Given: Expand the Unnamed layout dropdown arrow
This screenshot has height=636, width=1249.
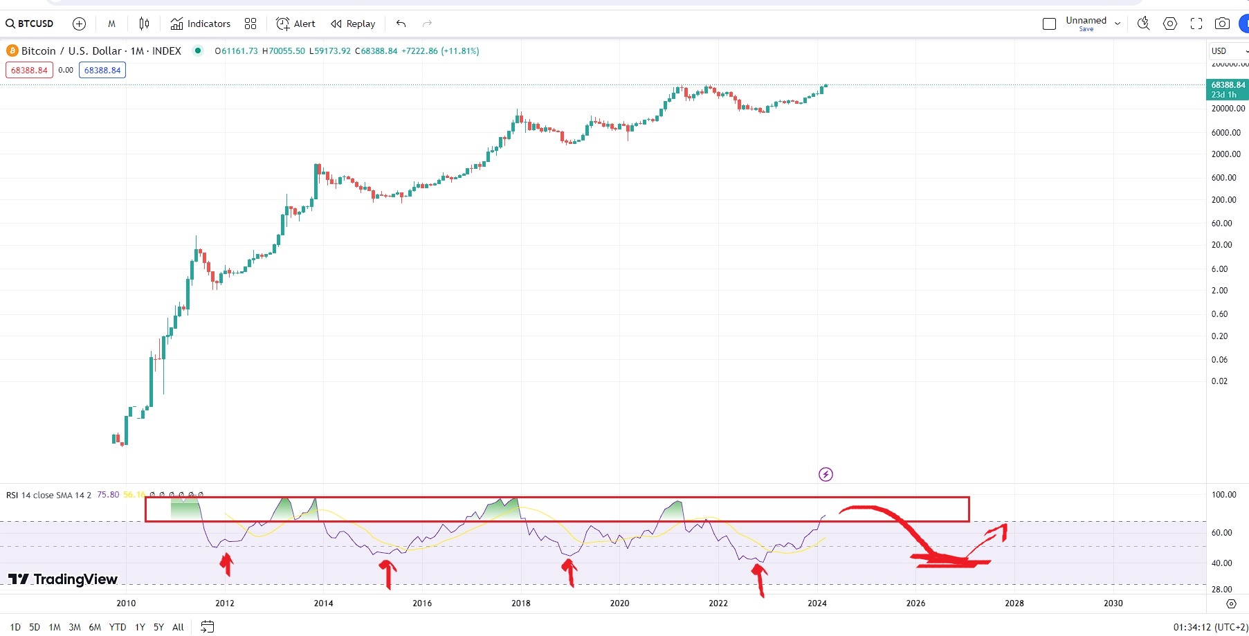Looking at the screenshot, I should [x=1117, y=24].
